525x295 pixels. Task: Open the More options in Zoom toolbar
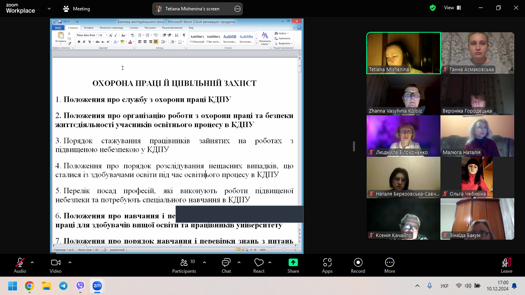tap(390, 266)
